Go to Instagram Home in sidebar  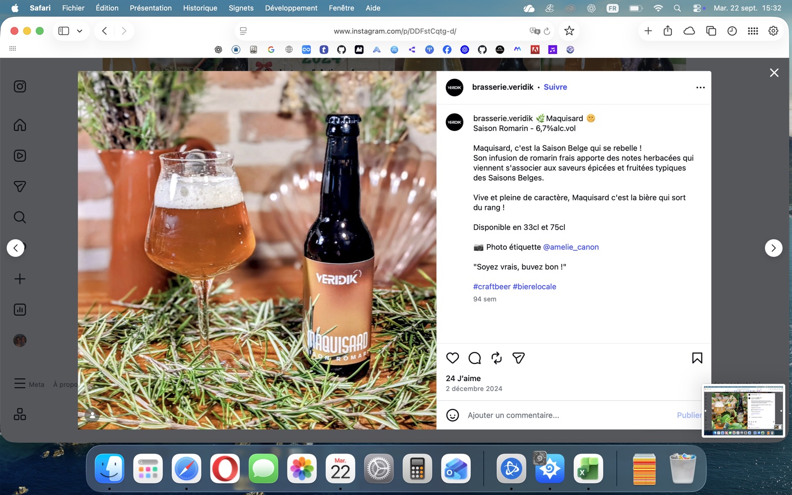tap(20, 125)
